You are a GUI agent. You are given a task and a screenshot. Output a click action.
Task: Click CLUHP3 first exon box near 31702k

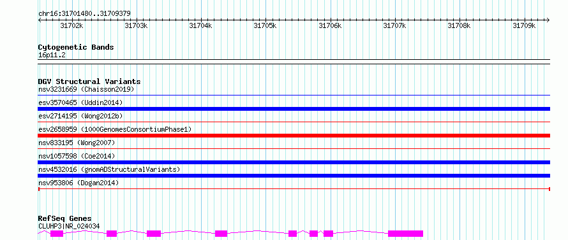click(x=57, y=234)
